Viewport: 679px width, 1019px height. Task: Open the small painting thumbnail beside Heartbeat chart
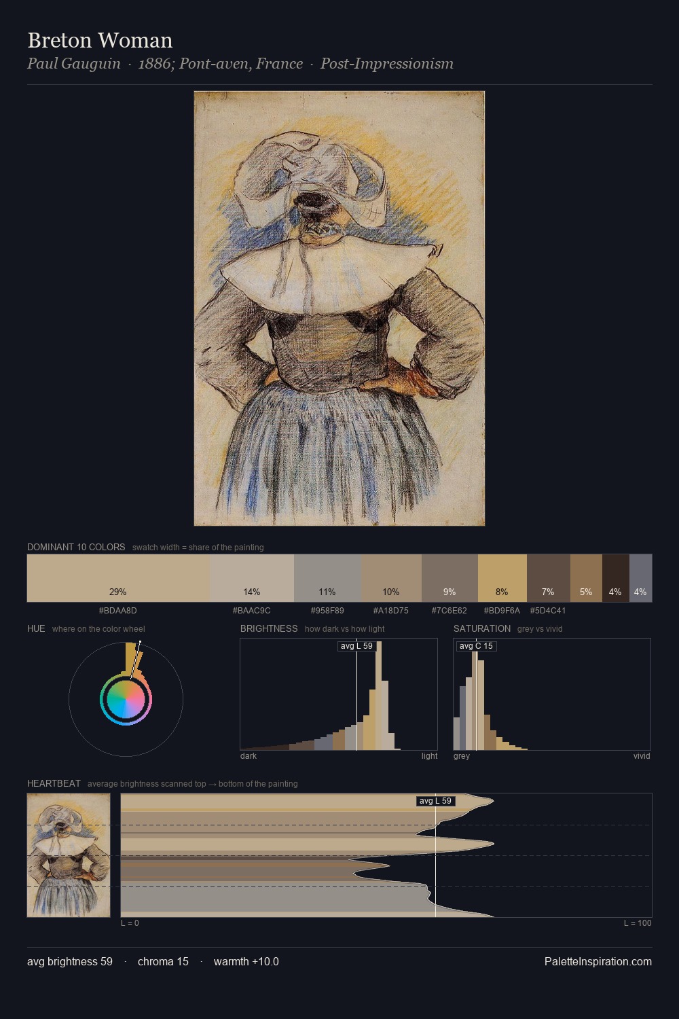coord(69,855)
